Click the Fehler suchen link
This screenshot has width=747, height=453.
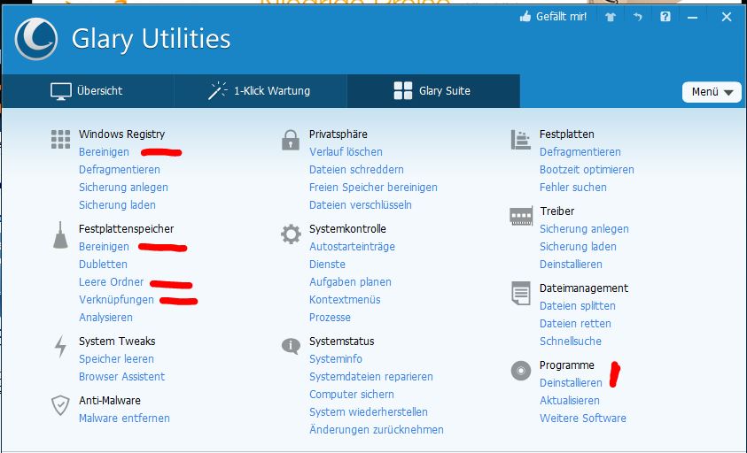coord(573,188)
